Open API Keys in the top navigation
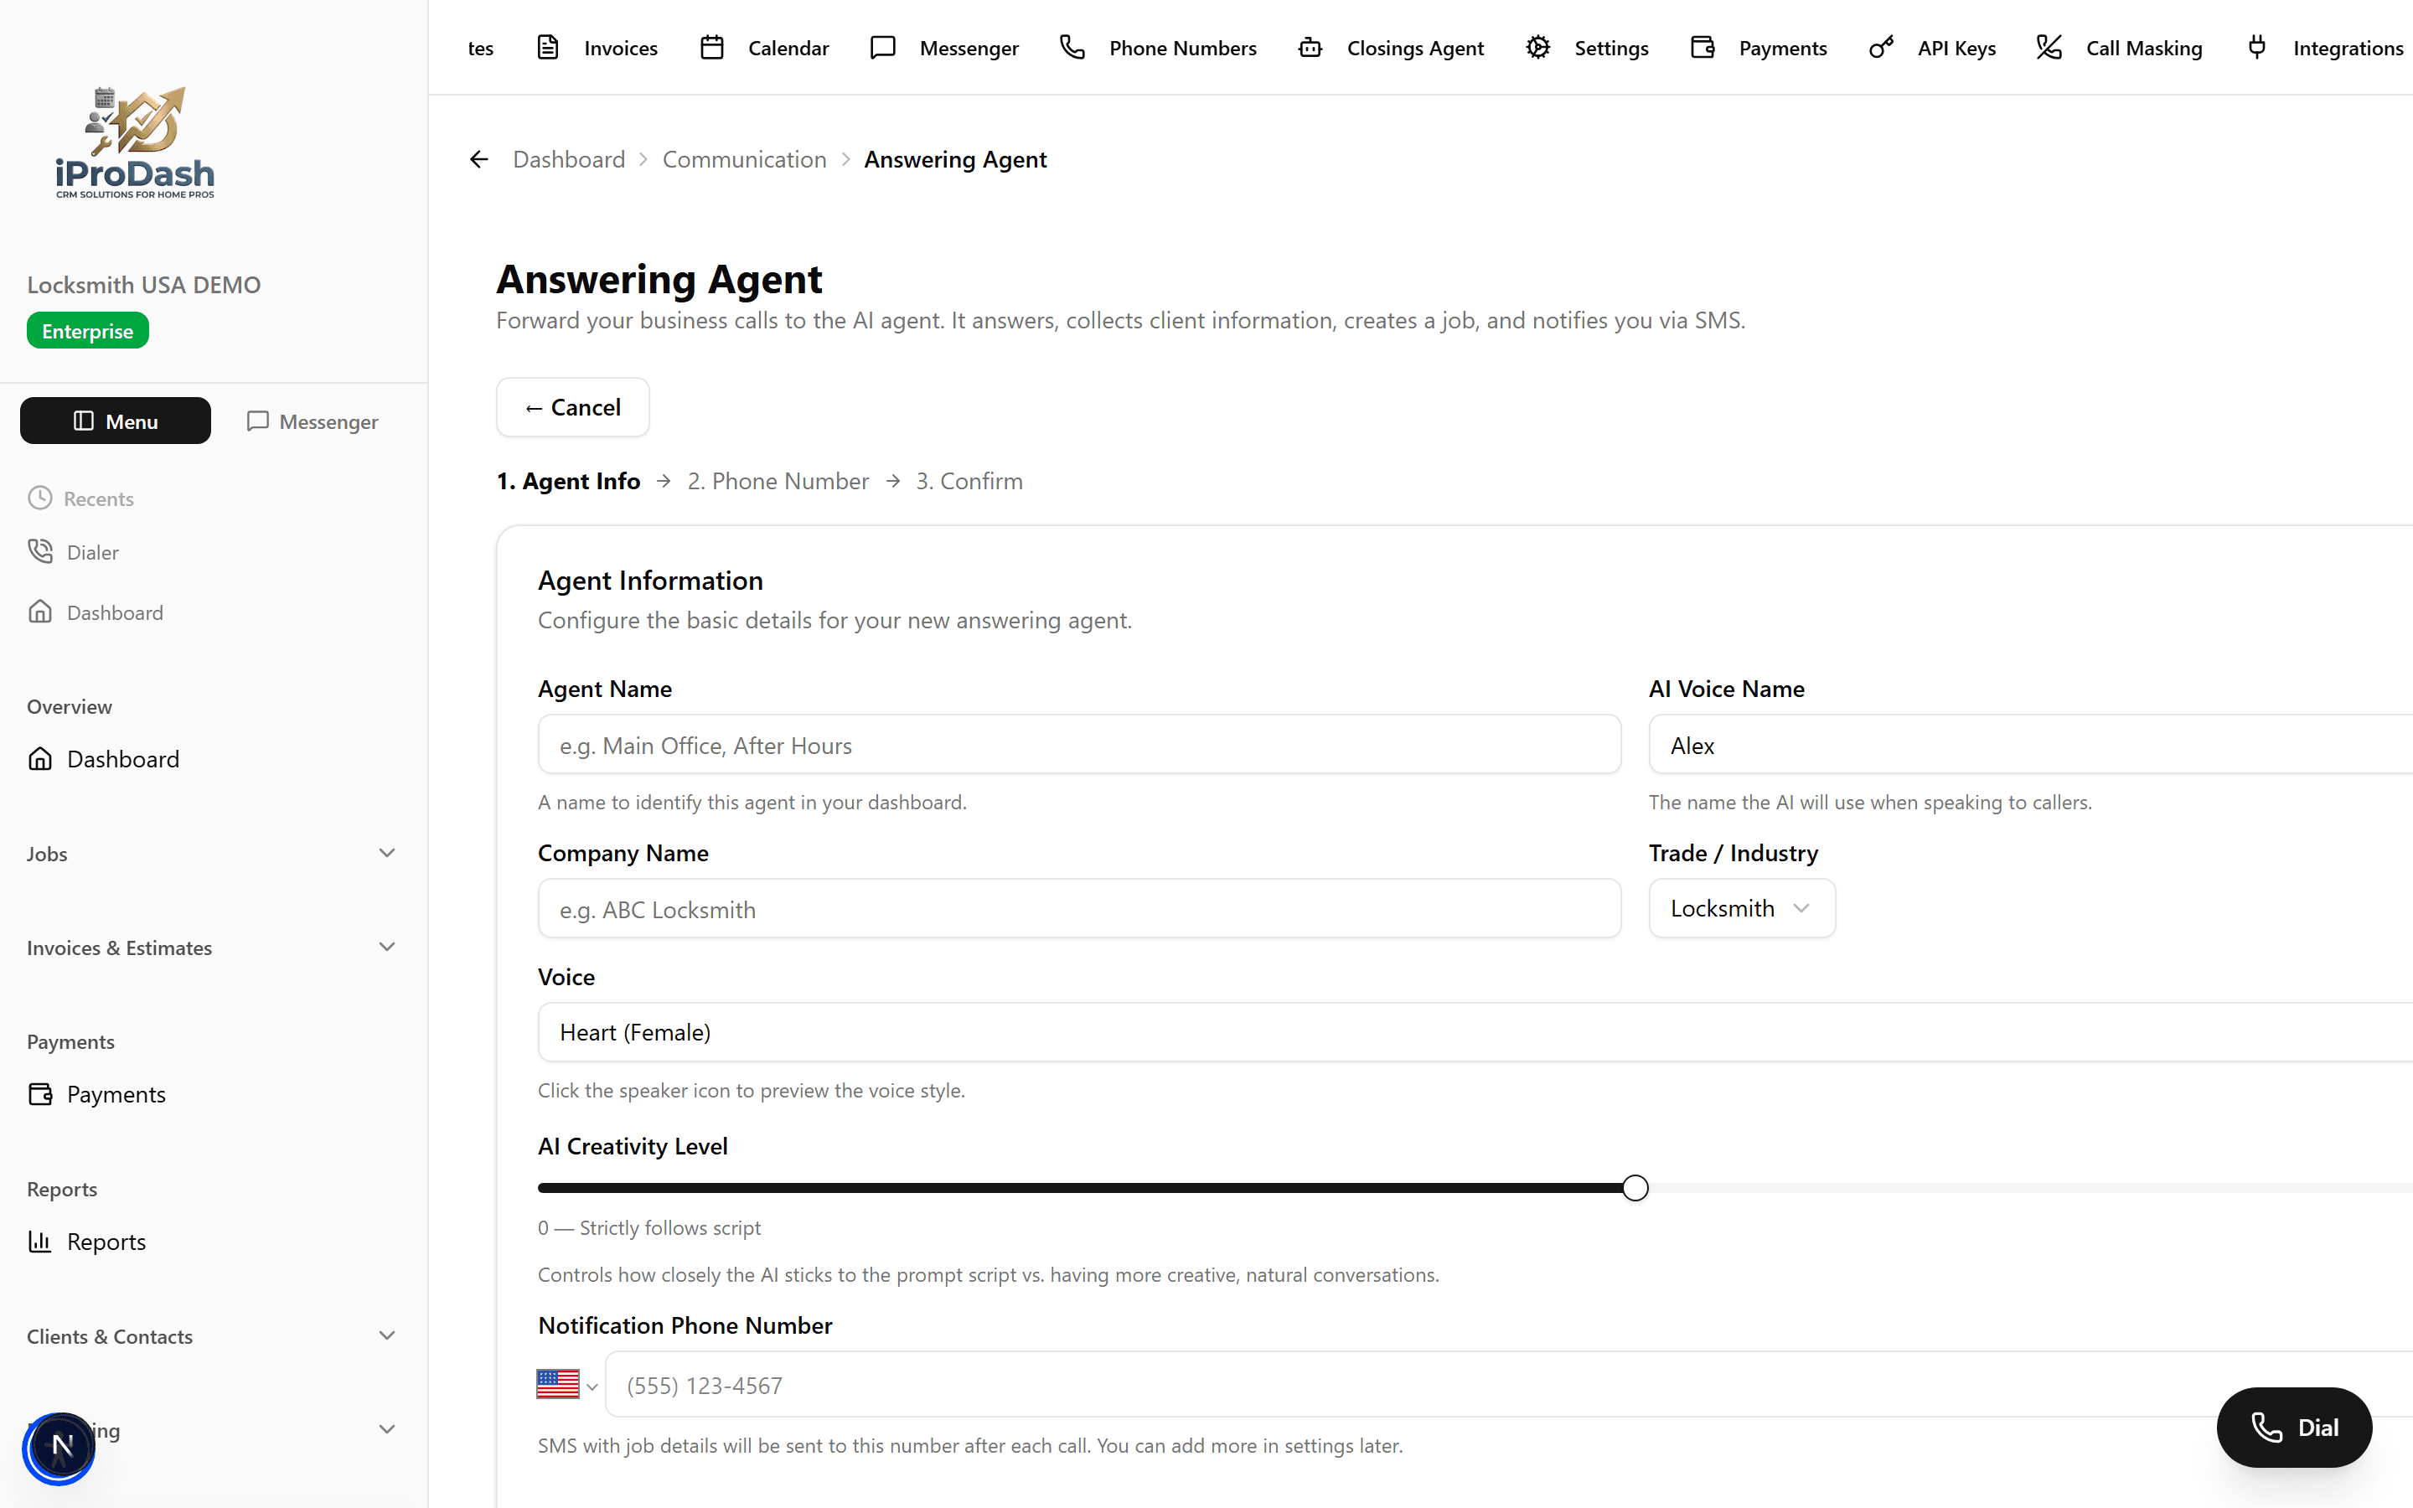2413x1508 pixels. [x=1932, y=48]
